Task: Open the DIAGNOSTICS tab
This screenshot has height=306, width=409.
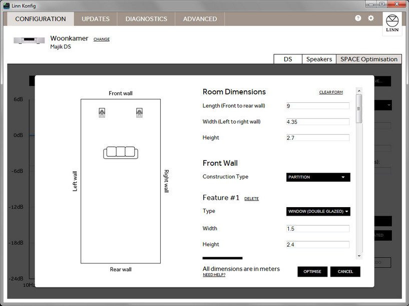Action: tap(146, 19)
